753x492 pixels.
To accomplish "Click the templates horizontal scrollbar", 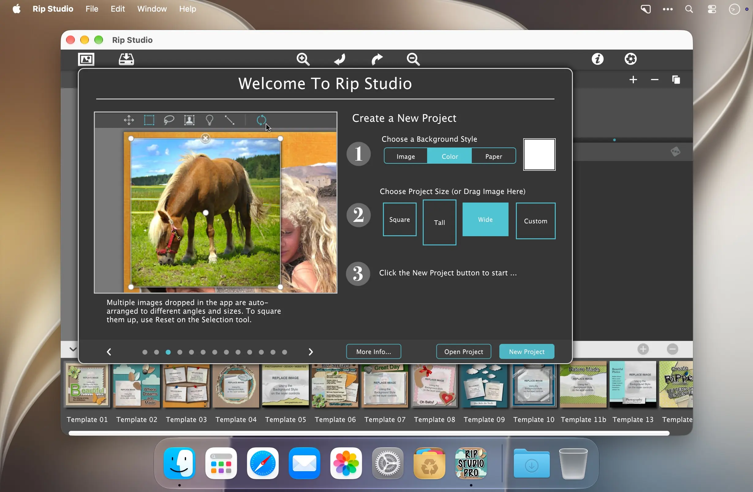I will [x=369, y=433].
